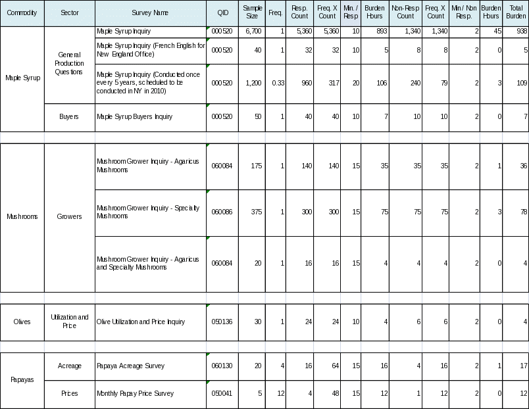Select the Sample Size column header
The width and height of the screenshot is (529, 409).
point(252,13)
